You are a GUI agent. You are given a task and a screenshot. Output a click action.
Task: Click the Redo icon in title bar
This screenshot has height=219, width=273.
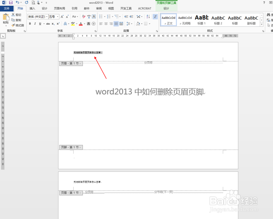26,2
